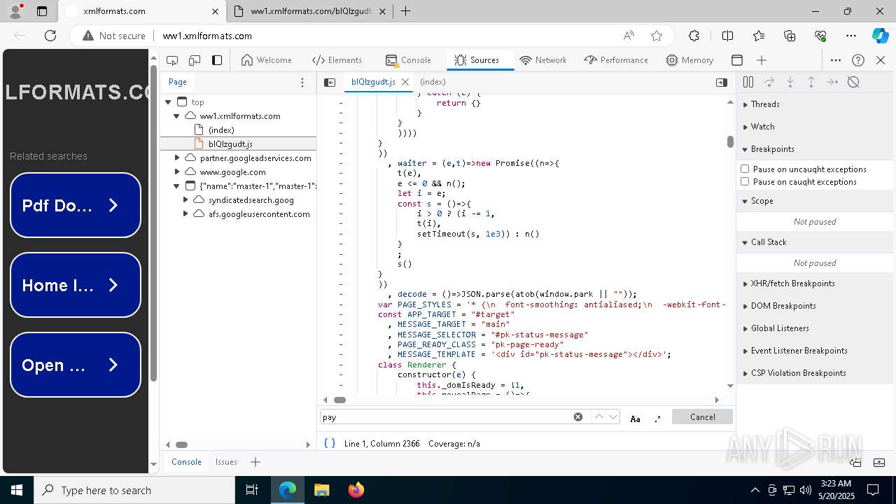Viewport: 896px width, 504px height.
Task: Add more tools with plus icon
Action: click(x=762, y=60)
